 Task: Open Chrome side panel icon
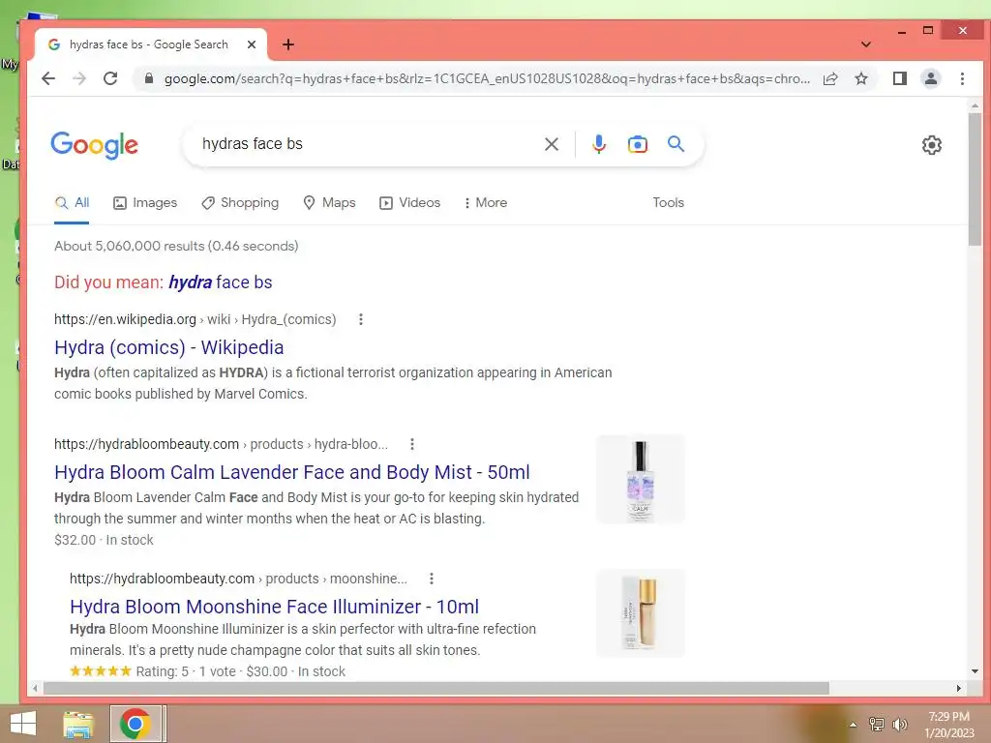coord(899,78)
